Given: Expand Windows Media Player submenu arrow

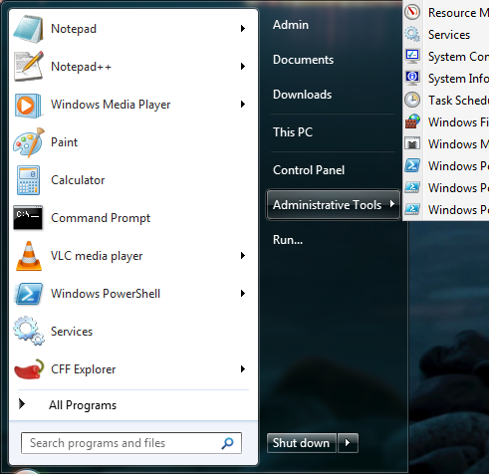Looking at the screenshot, I should tap(243, 105).
